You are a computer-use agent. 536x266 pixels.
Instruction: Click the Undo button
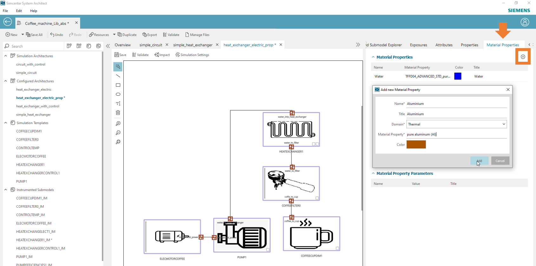tap(56, 35)
